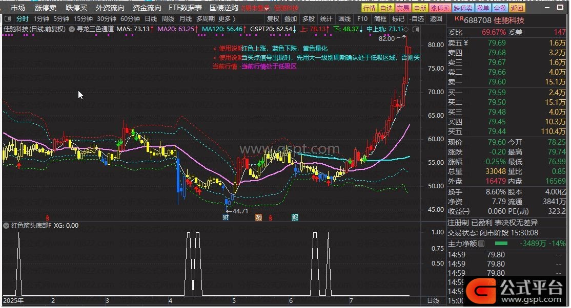Switch to the 60分钟 period tab
This screenshot has height=308, width=571.
point(130,19)
